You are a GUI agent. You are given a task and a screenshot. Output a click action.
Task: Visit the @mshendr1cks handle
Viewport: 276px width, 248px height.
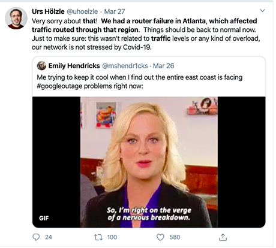pyautogui.click(x=125, y=66)
